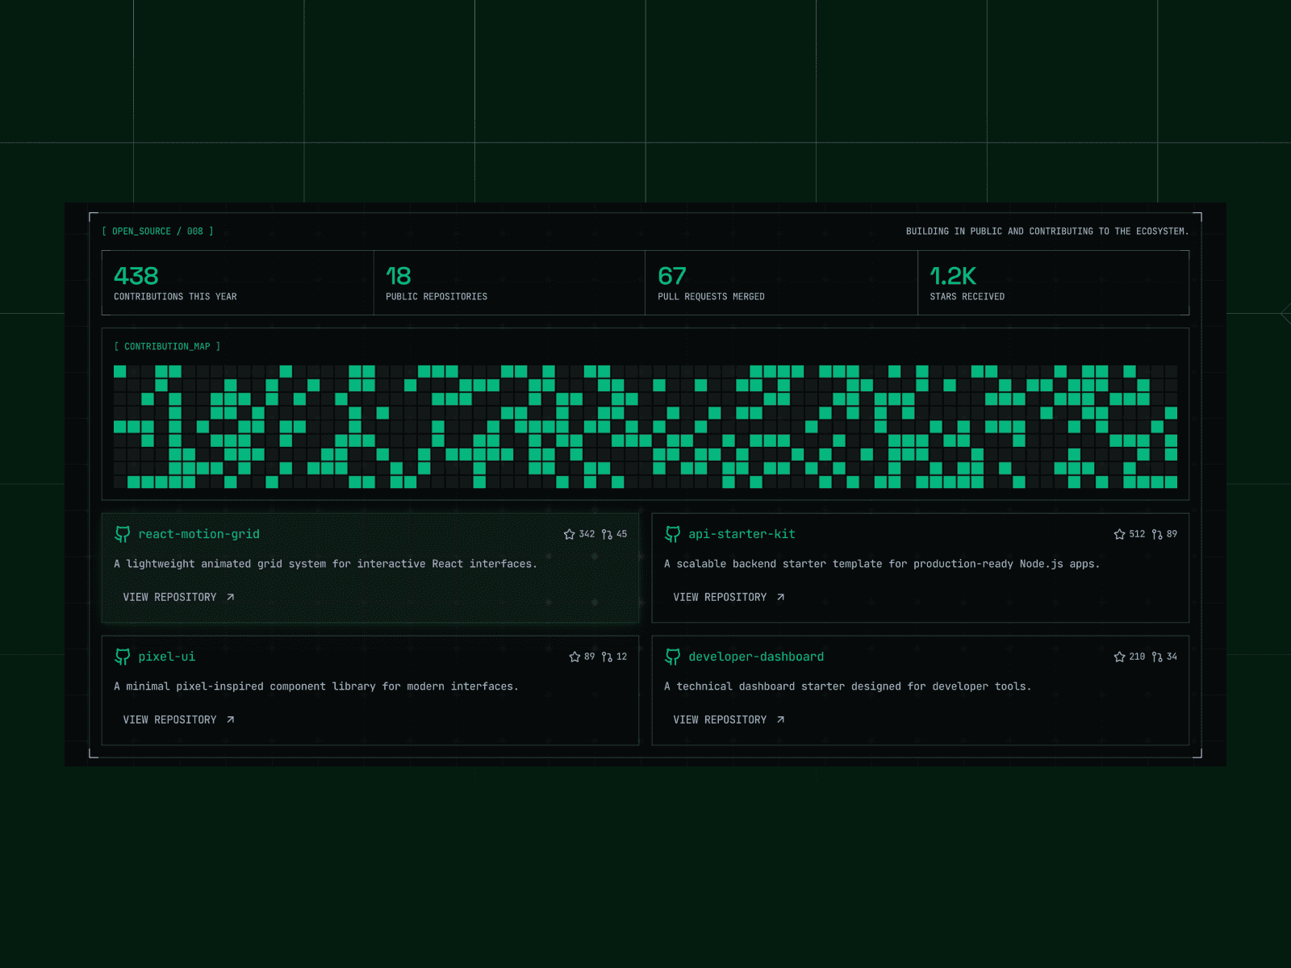Open View Repository for api-starter-kit
This screenshot has width=1291, height=968.
coord(729,597)
